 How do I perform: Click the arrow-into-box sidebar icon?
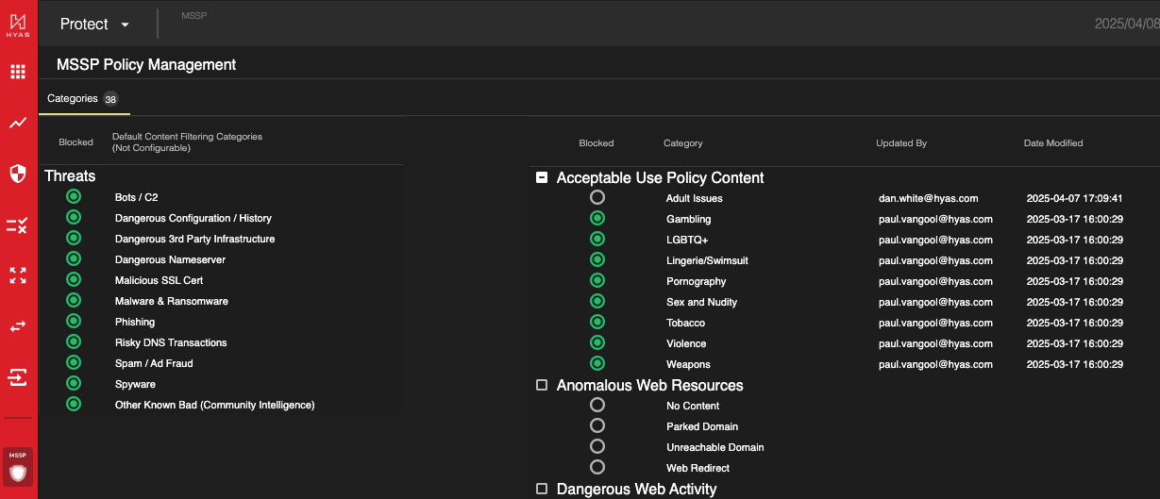pyautogui.click(x=18, y=377)
